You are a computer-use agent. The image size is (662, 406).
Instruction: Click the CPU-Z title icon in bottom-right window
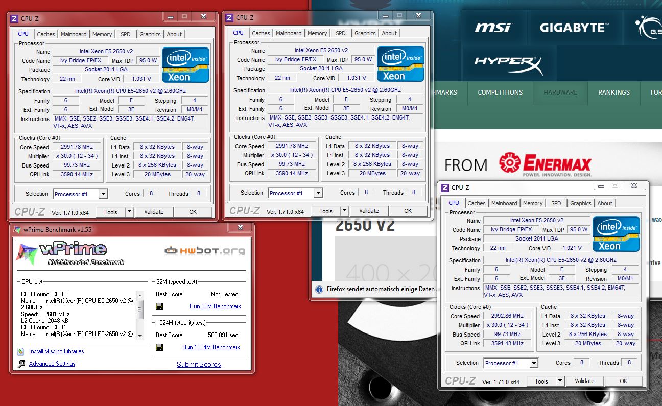(445, 188)
